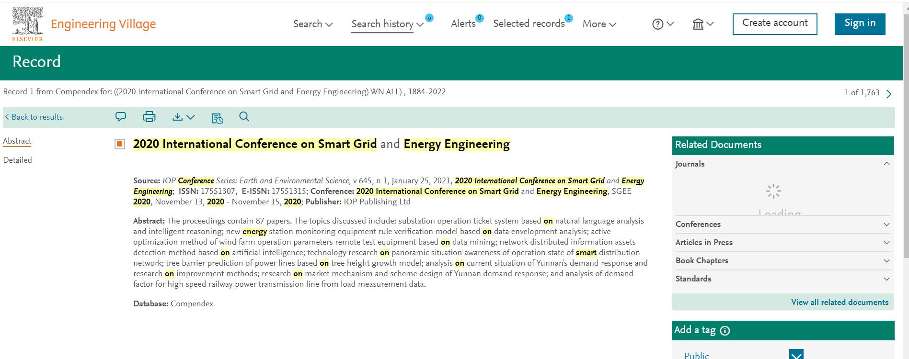909x359 pixels.
Task: Expand the Standards section
Action: (886, 279)
